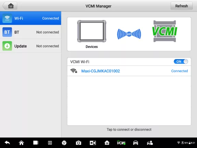Select the Wi-Fi connection tab
Image resolution: width=197 pixels, height=148 pixels.
[30, 18]
